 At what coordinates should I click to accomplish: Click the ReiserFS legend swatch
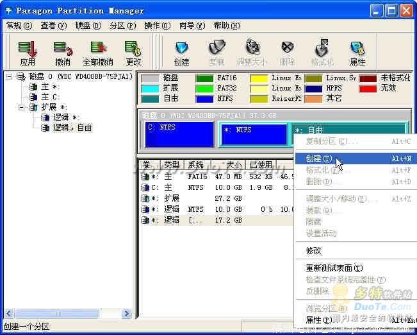tap(259, 99)
